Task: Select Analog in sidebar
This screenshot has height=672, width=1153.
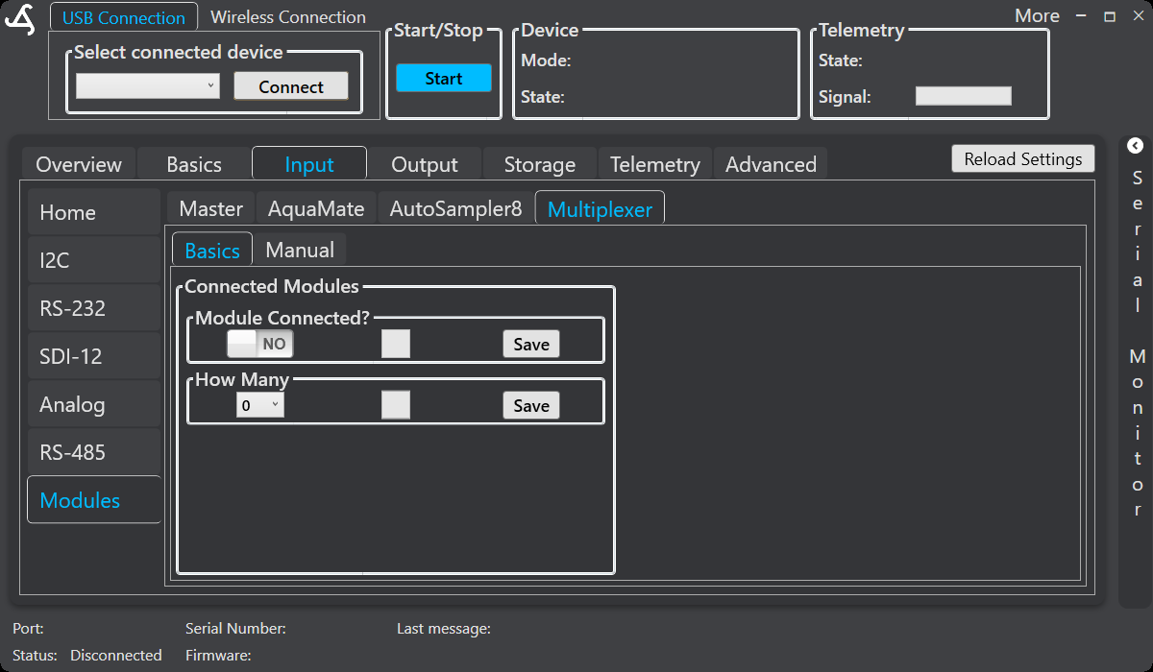Action: click(94, 404)
